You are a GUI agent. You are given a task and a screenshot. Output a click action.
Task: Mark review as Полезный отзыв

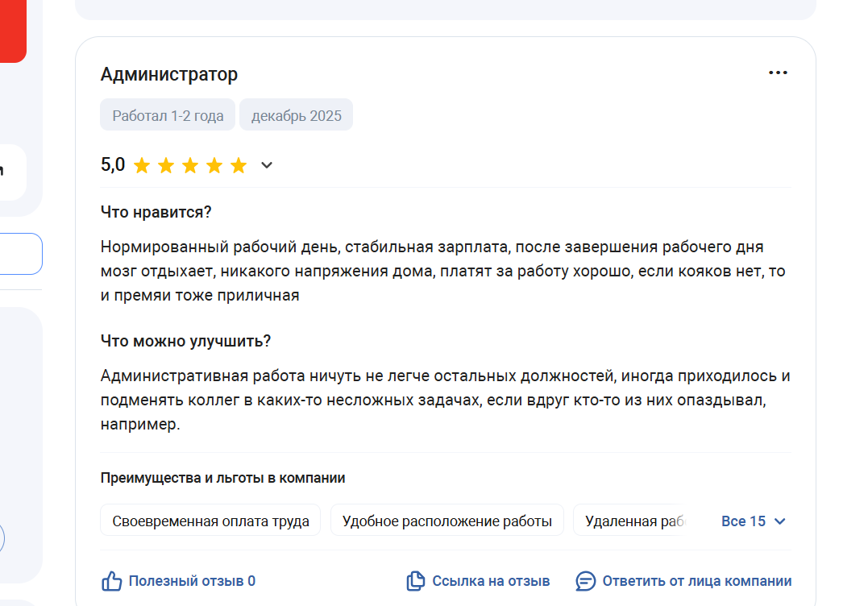coord(192,581)
